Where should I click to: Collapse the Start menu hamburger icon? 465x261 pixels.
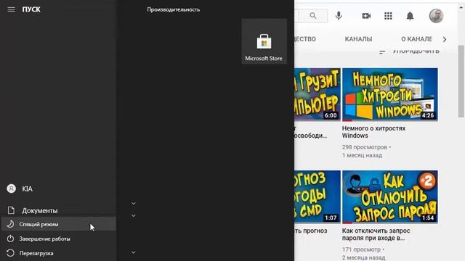(x=12, y=9)
